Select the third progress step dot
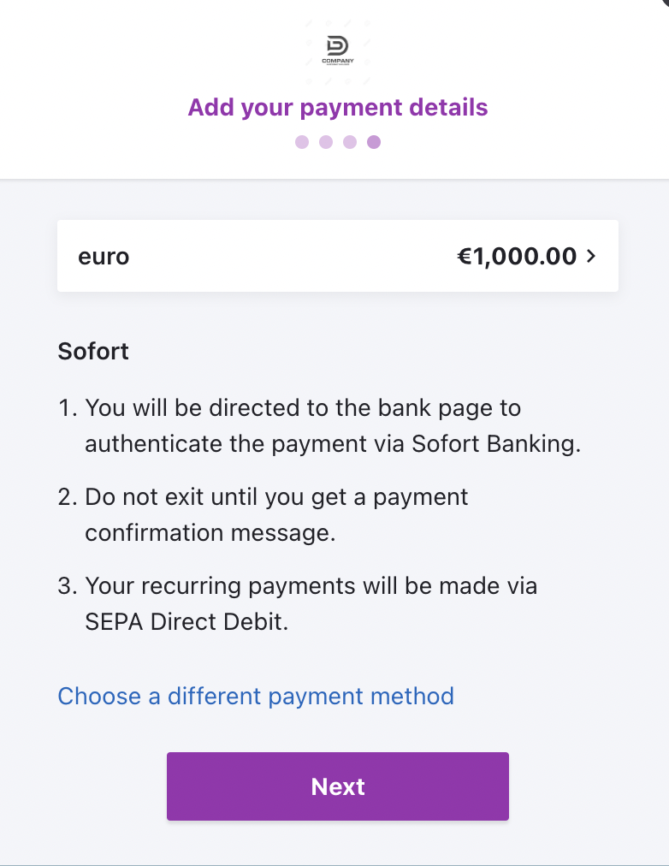Image resolution: width=669 pixels, height=866 pixels. (x=350, y=142)
